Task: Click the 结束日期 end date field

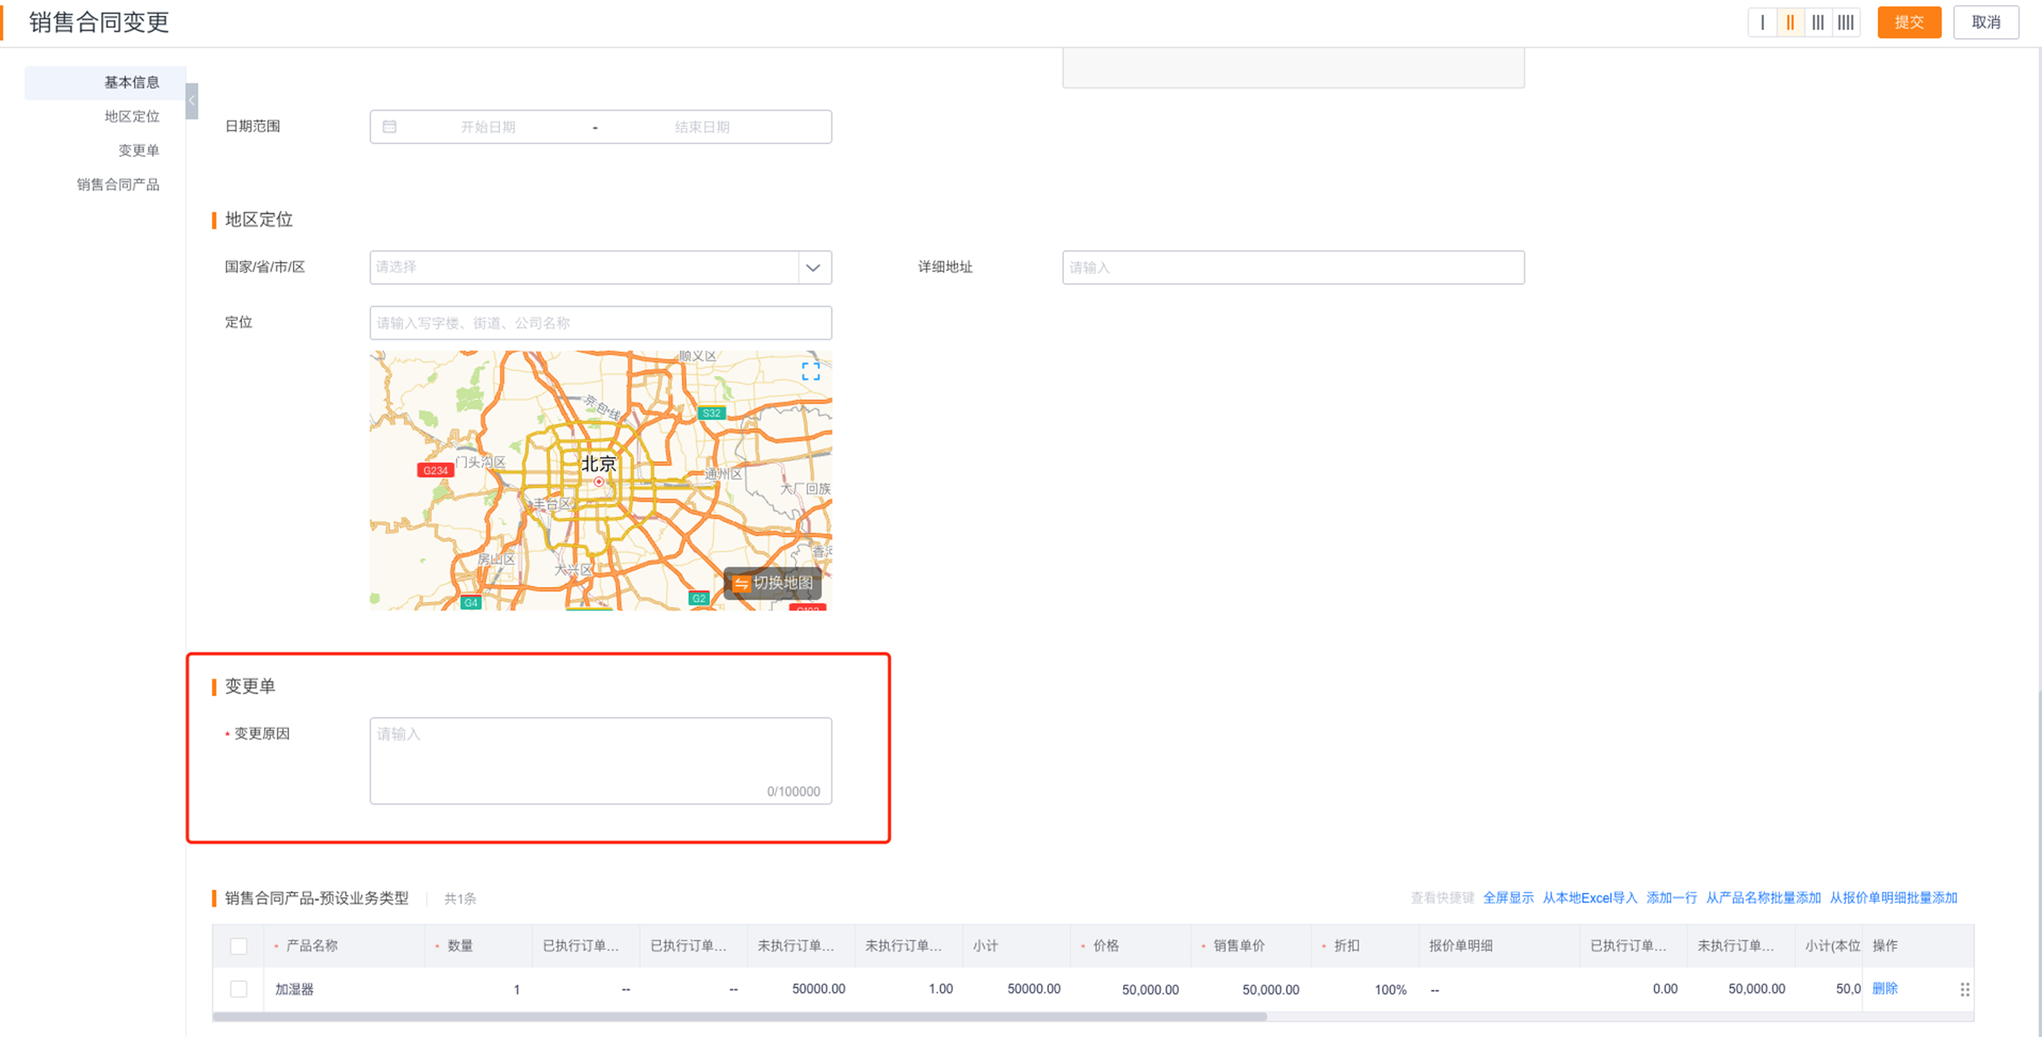Action: point(702,127)
